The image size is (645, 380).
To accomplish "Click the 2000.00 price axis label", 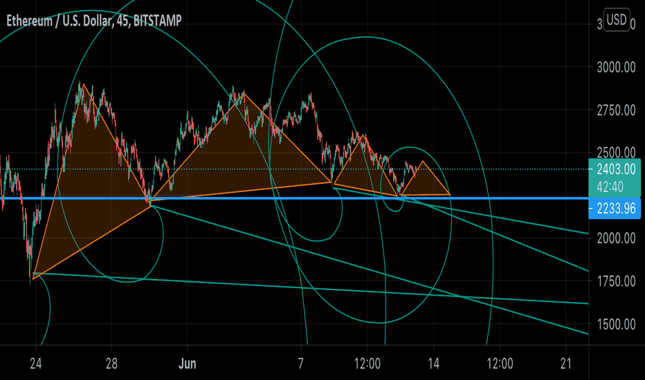I will (x=616, y=238).
